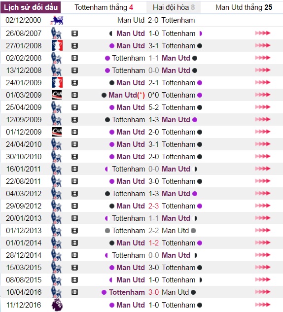The height and width of the screenshot is (312, 283).
Task: Expand red arrows on 15/03/2015 row
Action: [262, 268]
